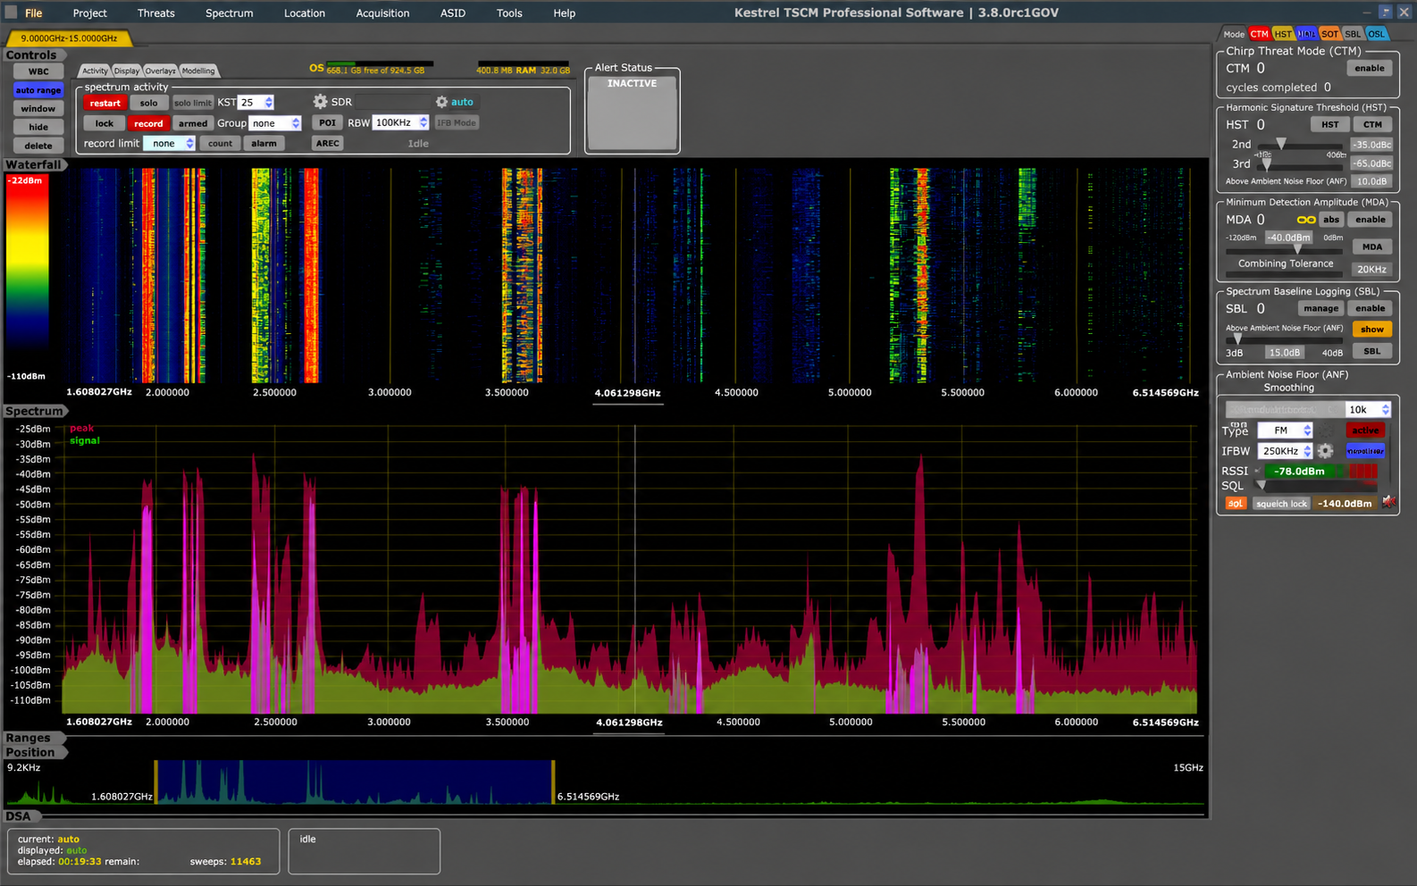
Task: Toggle the abs button in MDA
Action: (1331, 220)
